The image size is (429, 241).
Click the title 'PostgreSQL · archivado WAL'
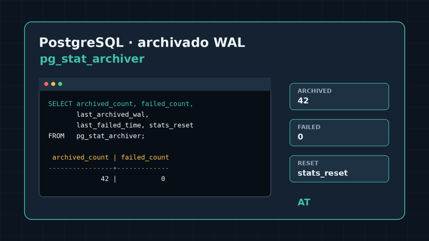(142, 42)
